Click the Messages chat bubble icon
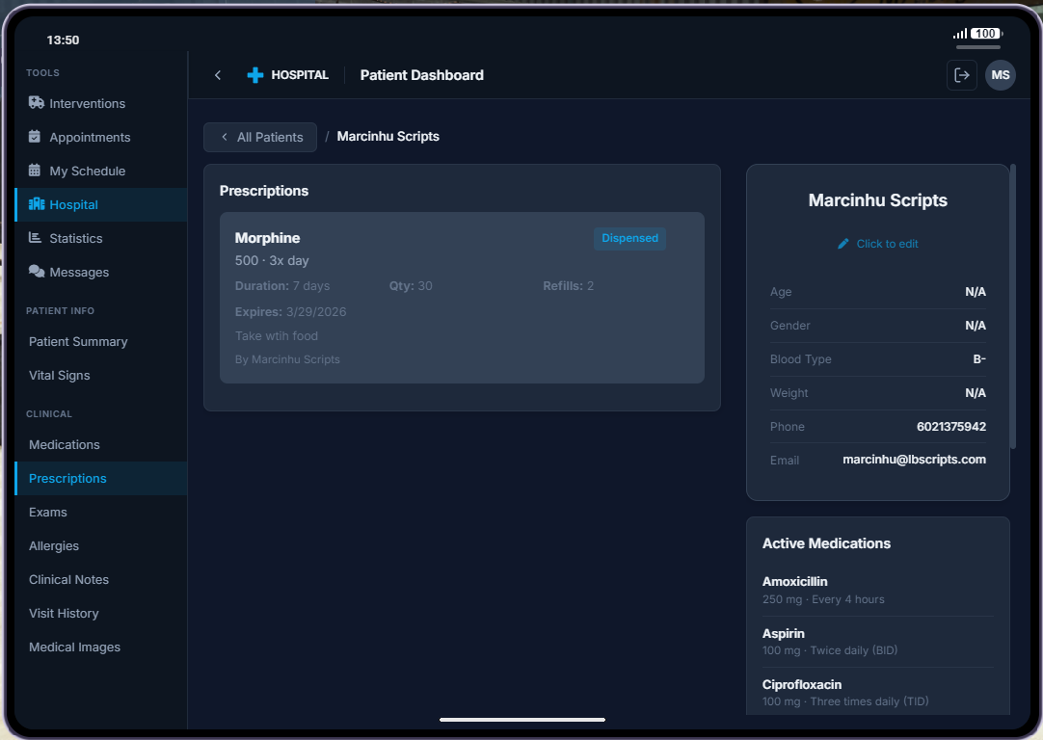The image size is (1043, 740). (37, 272)
